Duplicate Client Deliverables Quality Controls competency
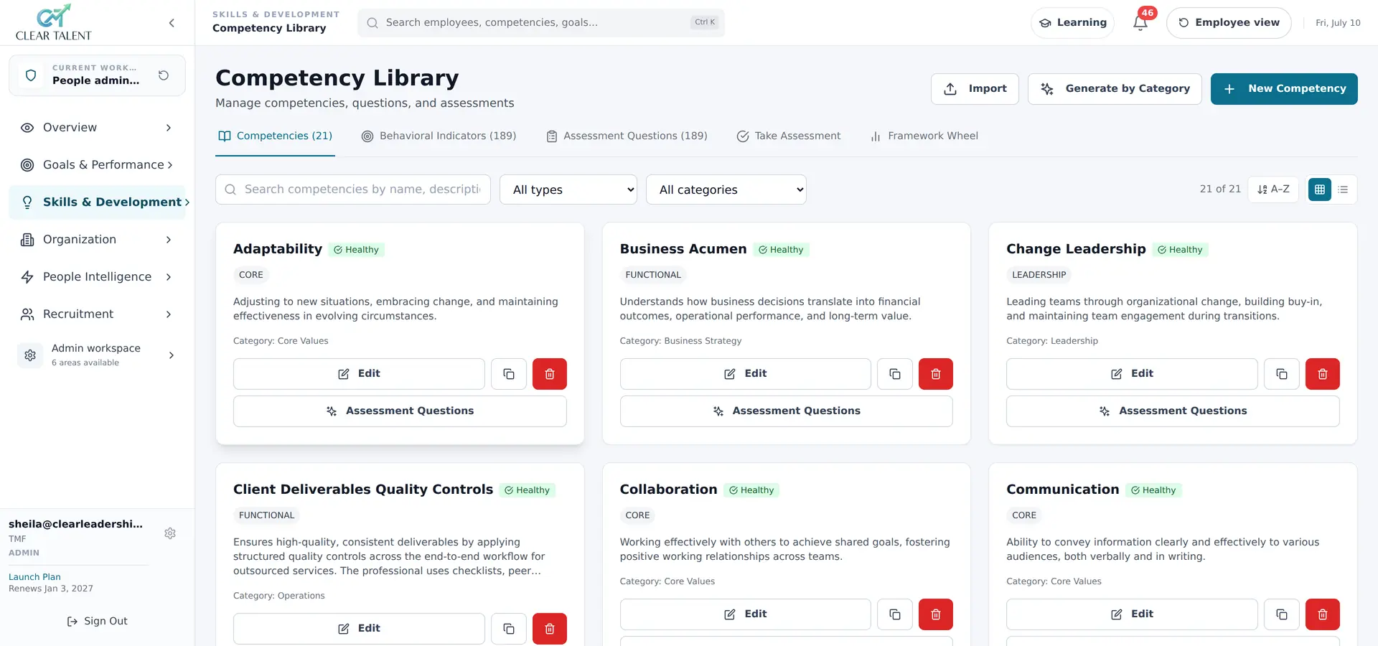This screenshot has width=1378, height=646. click(509, 629)
